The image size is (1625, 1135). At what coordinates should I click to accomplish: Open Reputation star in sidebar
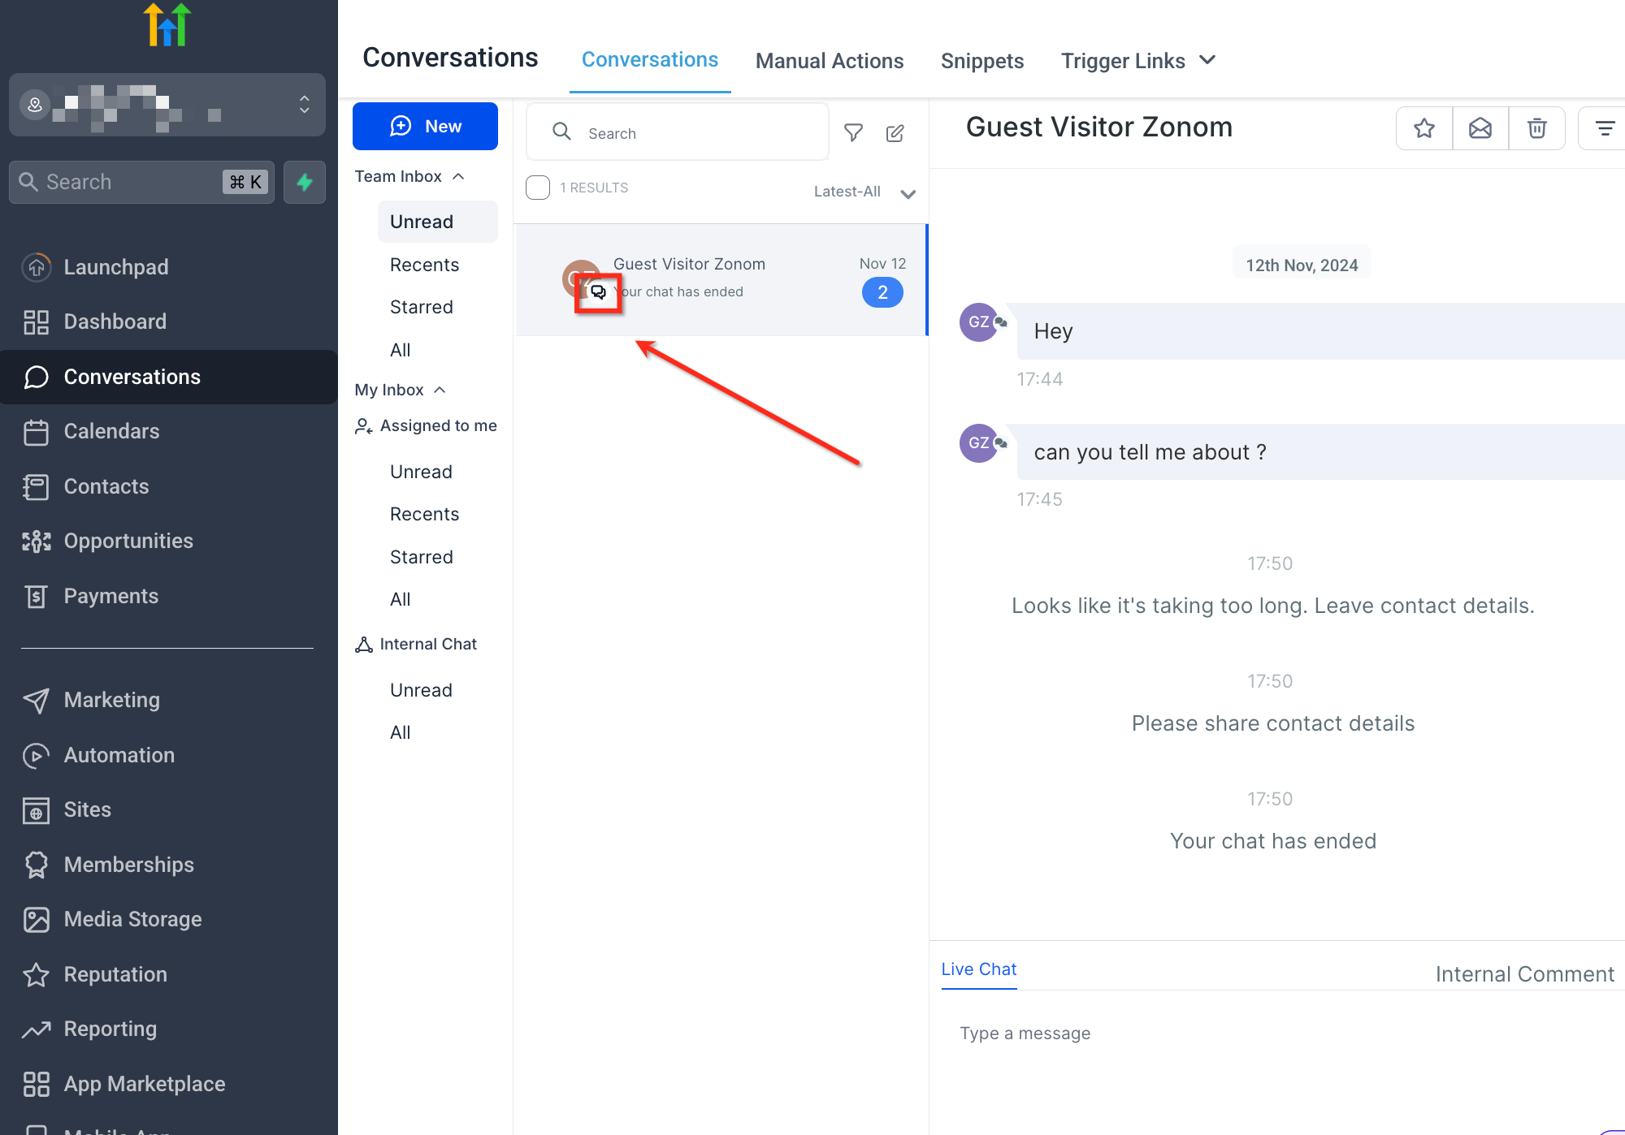pos(115,974)
